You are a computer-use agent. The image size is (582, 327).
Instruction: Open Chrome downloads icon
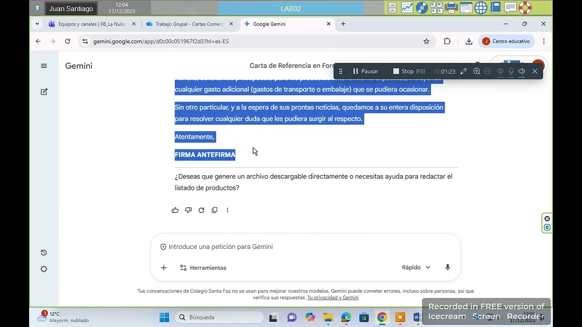469,41
